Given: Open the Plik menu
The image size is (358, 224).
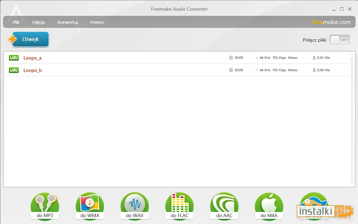Looking at the screenshot, I should [x=16, y=22].
